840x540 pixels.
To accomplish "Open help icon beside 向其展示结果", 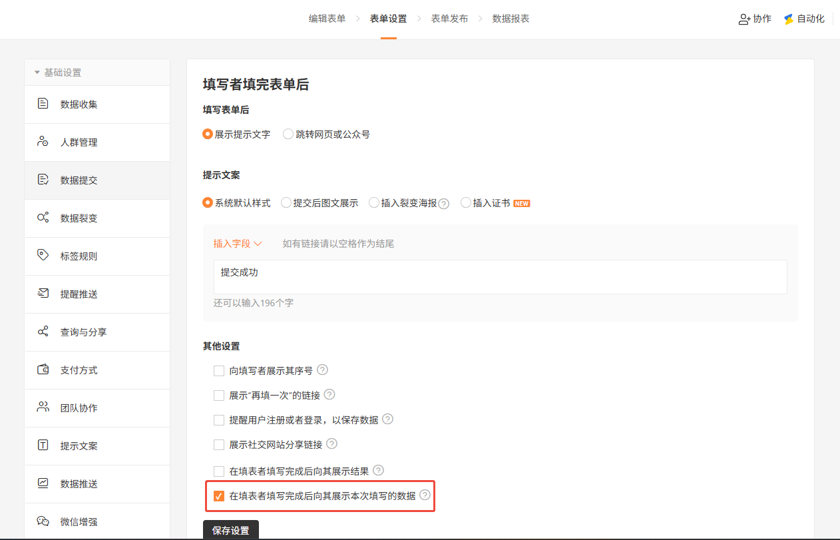I will (378, 471).
